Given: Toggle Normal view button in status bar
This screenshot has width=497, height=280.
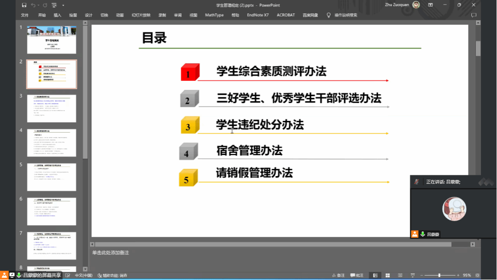Looking at the screenshot, I should [375, 275].
